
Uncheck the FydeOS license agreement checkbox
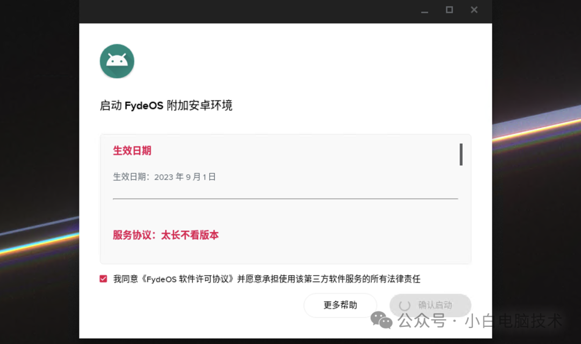pyautogui.click(x=103, y=279)
